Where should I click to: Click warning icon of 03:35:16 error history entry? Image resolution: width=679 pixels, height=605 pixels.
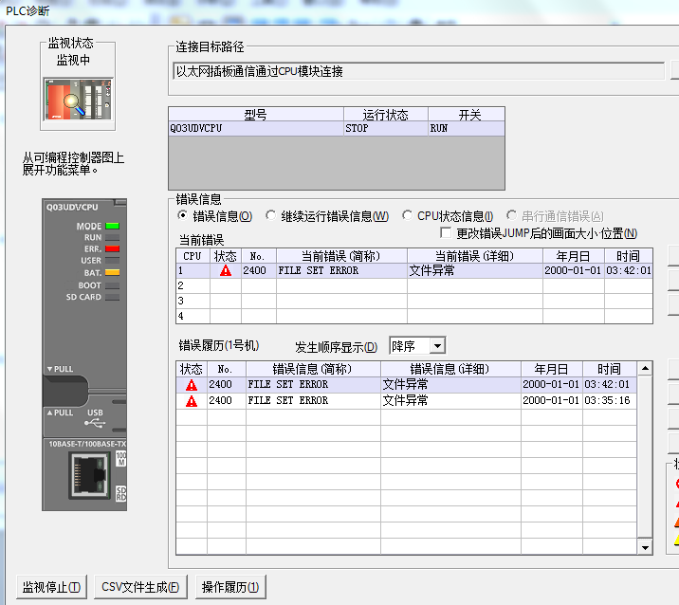[192, 401]
